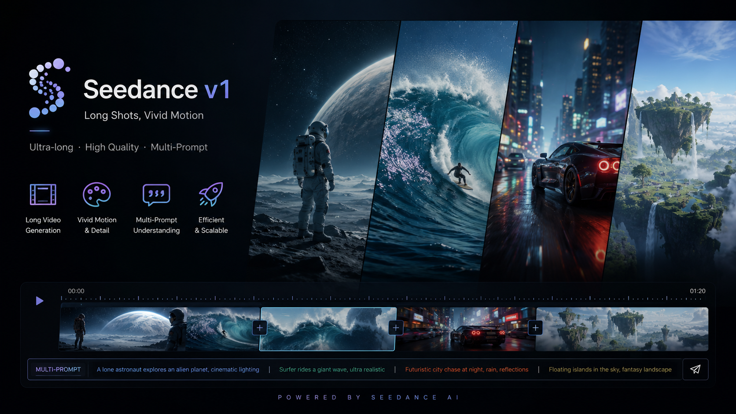This screenshot has width=736, height=414.
Task: Play the timeline video
Action: (40, 301)
